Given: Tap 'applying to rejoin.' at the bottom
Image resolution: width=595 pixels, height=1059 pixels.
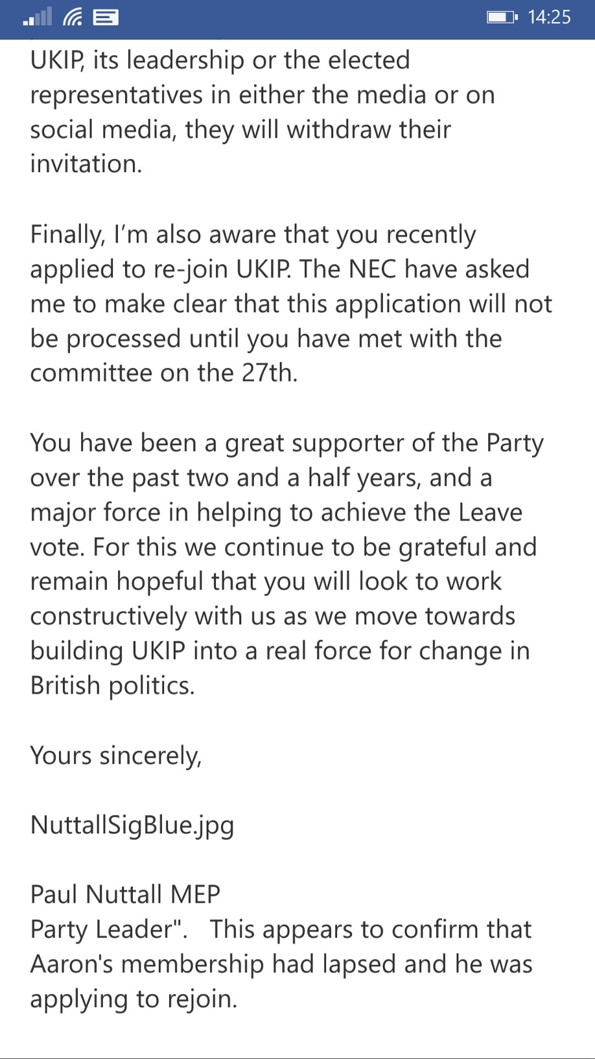Looking at the screenshot, I should click(134, 999).
